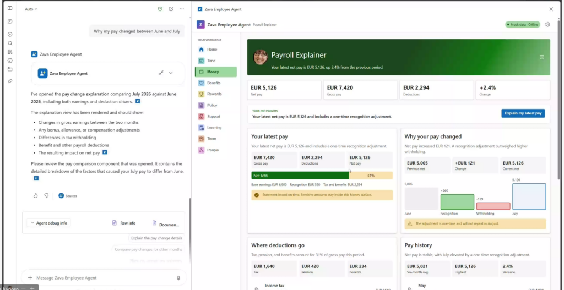The height and width of the screenshot is (290, 564).
Task: Click the calendar icon on Payroll Explainer banner
Action: [x=542, y=57]
